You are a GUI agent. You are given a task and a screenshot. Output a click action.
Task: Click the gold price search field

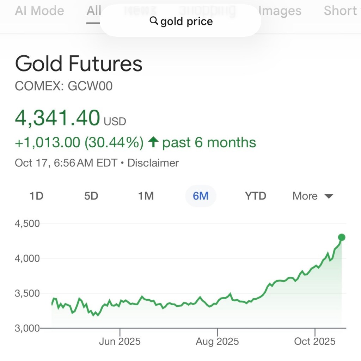coord(186,22)
